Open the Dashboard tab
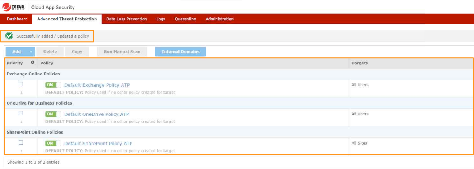This screenshot has height=169, width=474. tap(17, 19)
